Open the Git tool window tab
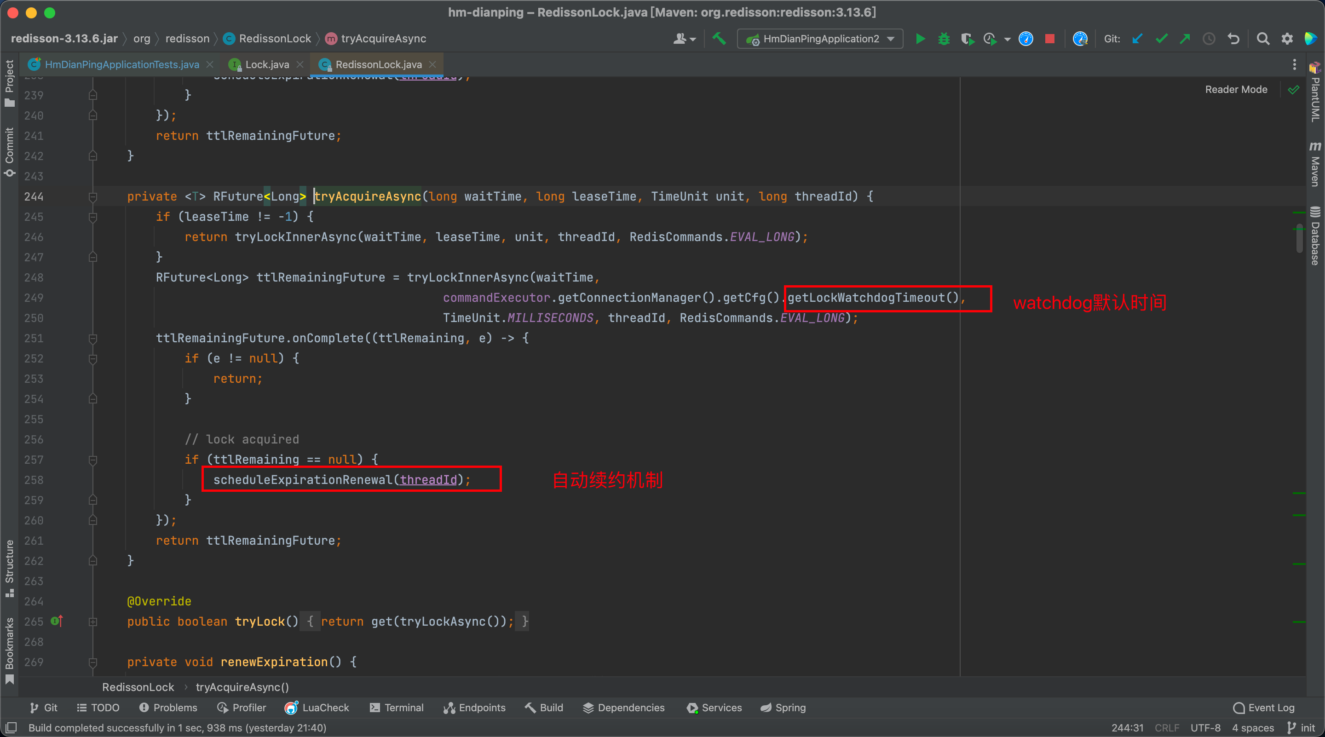 [43, 708]
